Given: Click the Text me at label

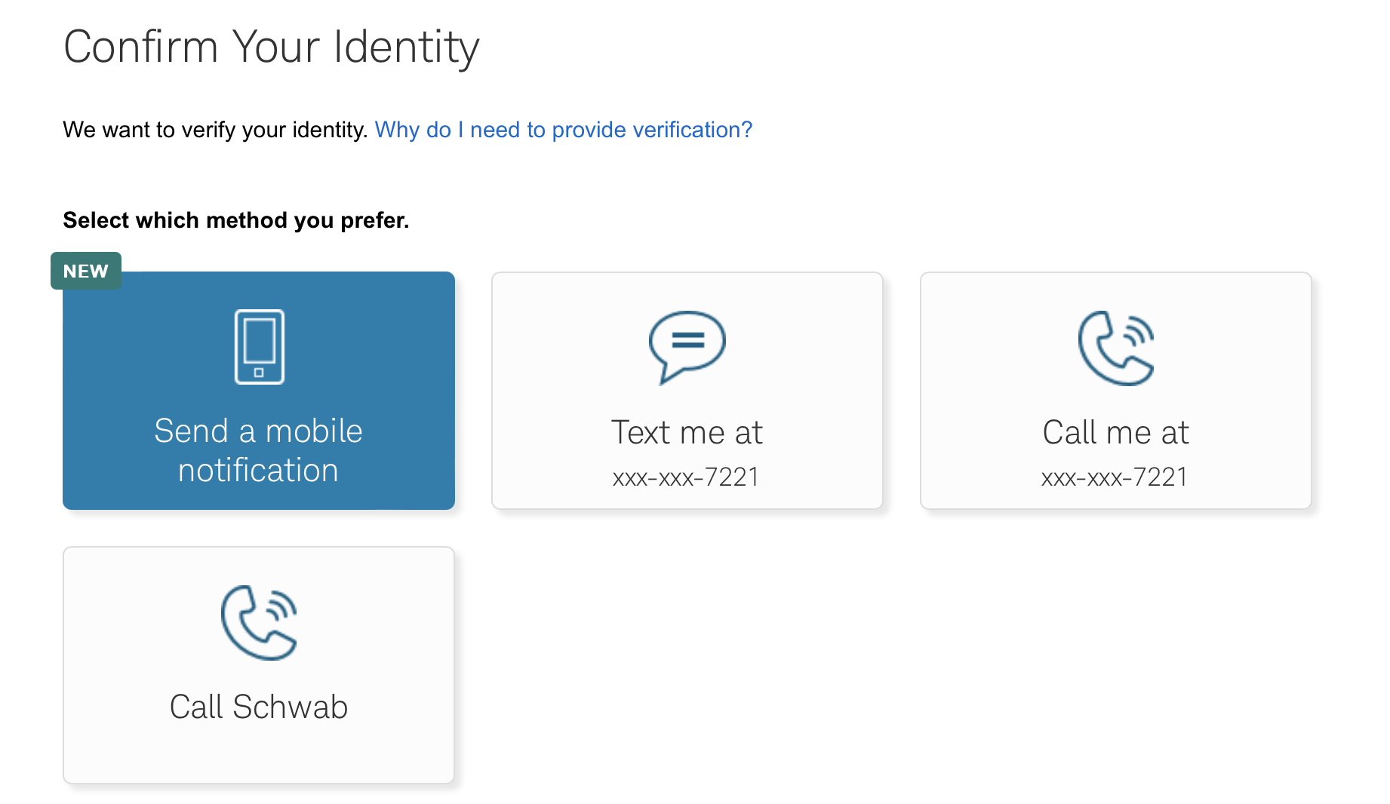Looking at the screenshot, I should [x=687, y=432].
